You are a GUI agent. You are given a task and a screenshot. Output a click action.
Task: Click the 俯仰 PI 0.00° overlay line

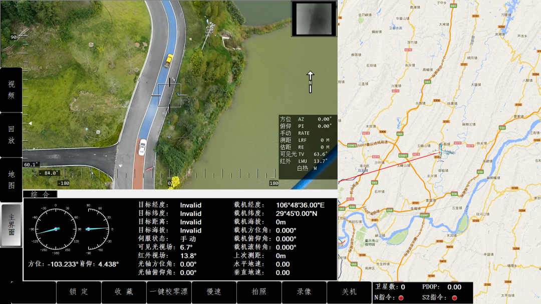pos(306,126)
